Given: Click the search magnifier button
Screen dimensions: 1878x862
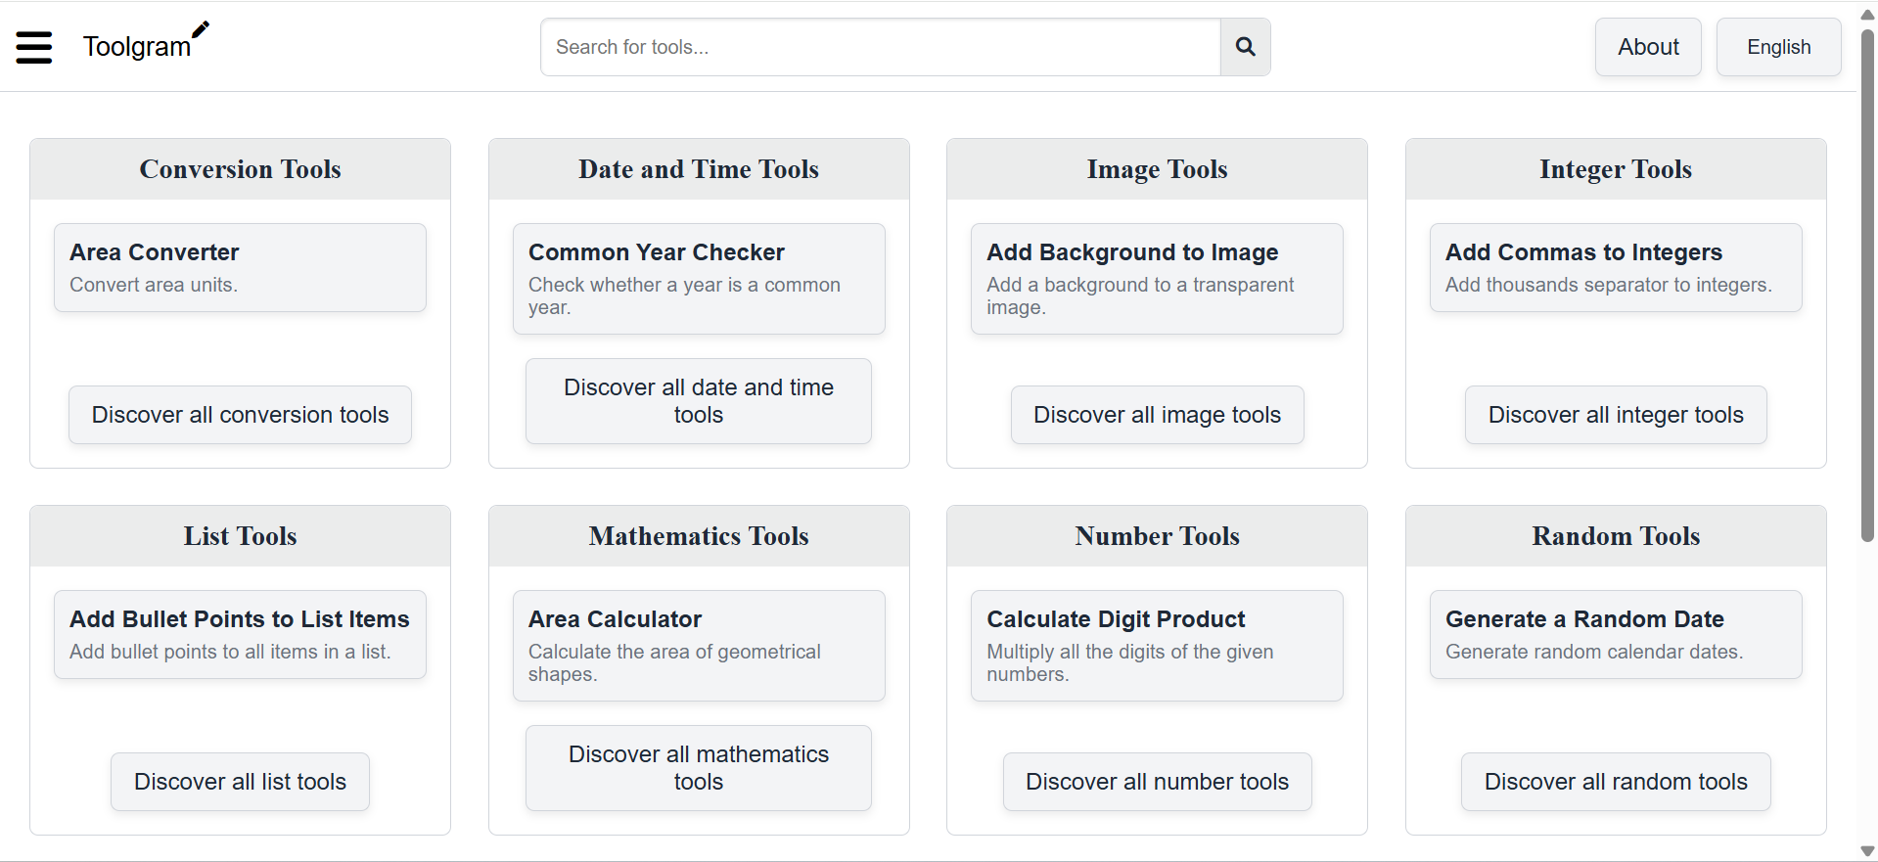Looking at the screenshot, I should pyautogui.click(x=1245, y=47).
